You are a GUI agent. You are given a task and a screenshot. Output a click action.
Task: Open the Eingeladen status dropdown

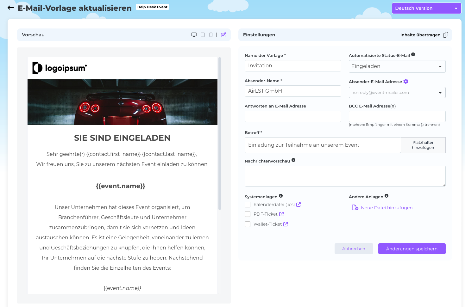[397, 66]
